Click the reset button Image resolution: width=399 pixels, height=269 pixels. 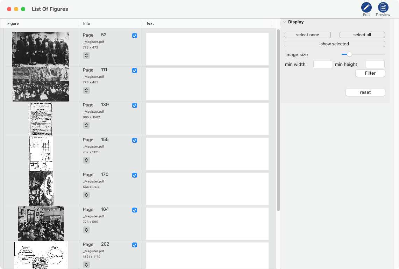click(365, 92)
